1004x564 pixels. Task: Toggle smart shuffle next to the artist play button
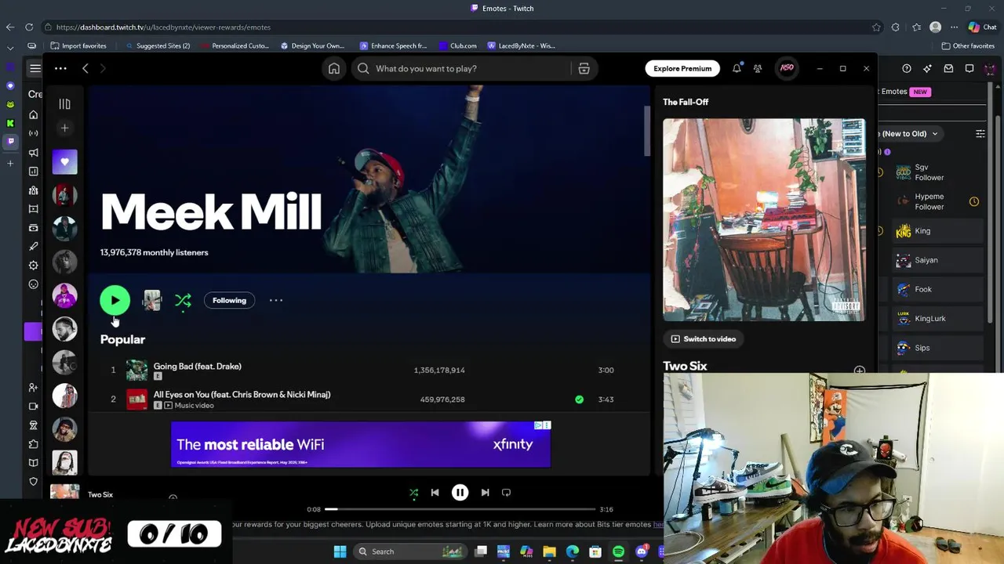(x=183, y=301)
